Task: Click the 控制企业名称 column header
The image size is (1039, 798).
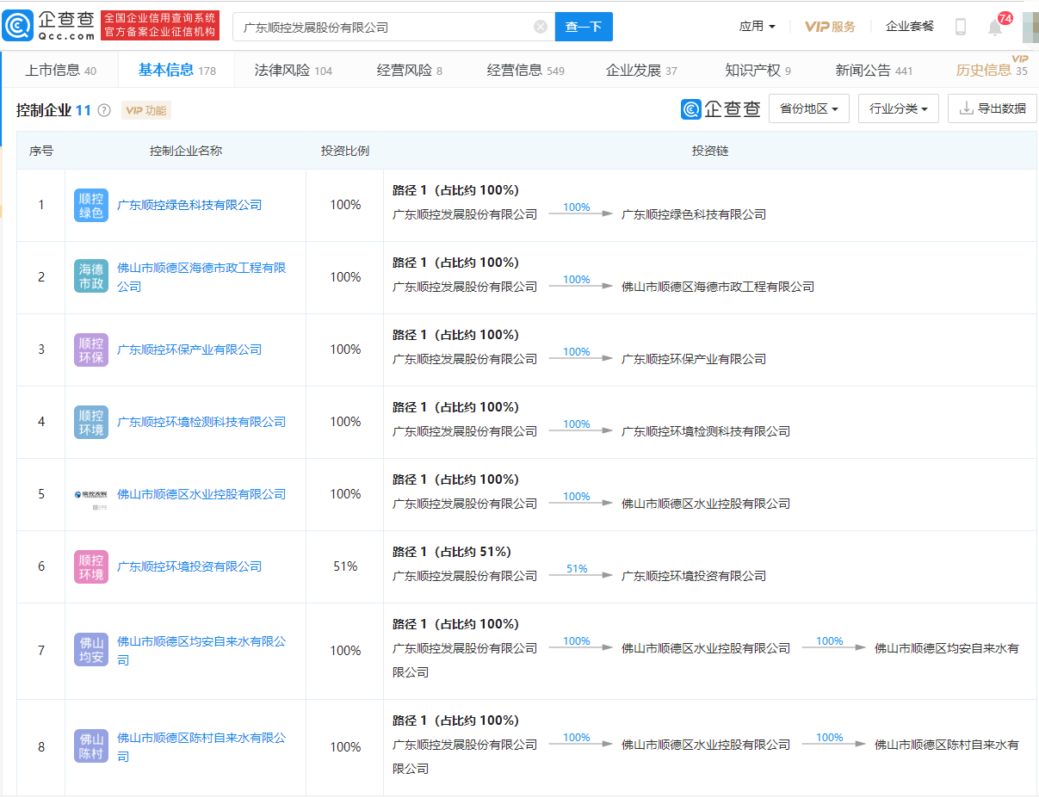Action: click(186, 151)
